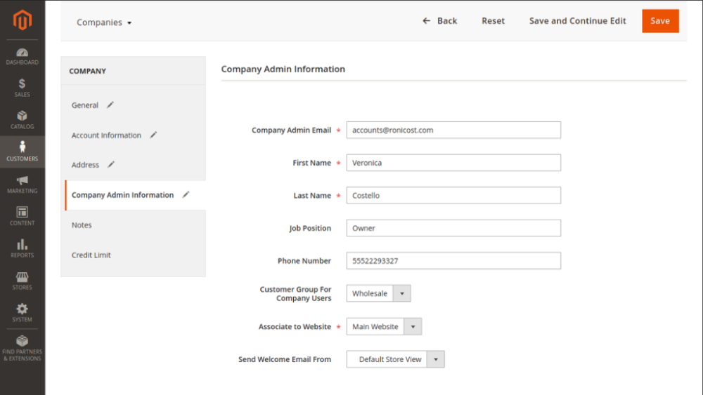Open the Customer Group Wholesale dropdown

tap(378, 293)
